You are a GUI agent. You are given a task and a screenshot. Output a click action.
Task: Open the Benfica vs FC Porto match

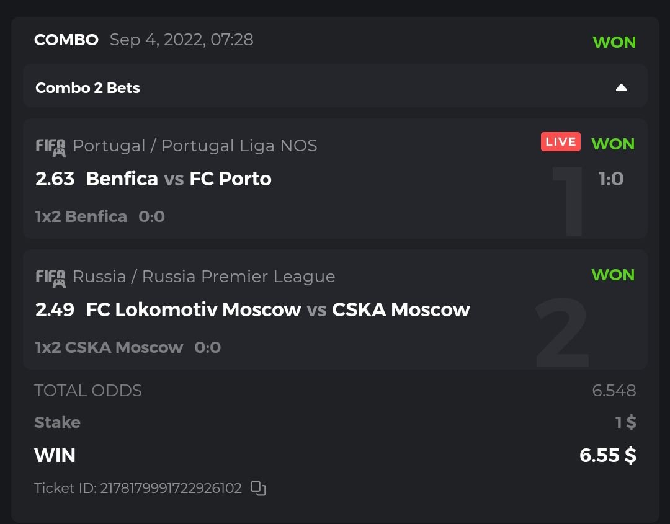click(179, 179)
